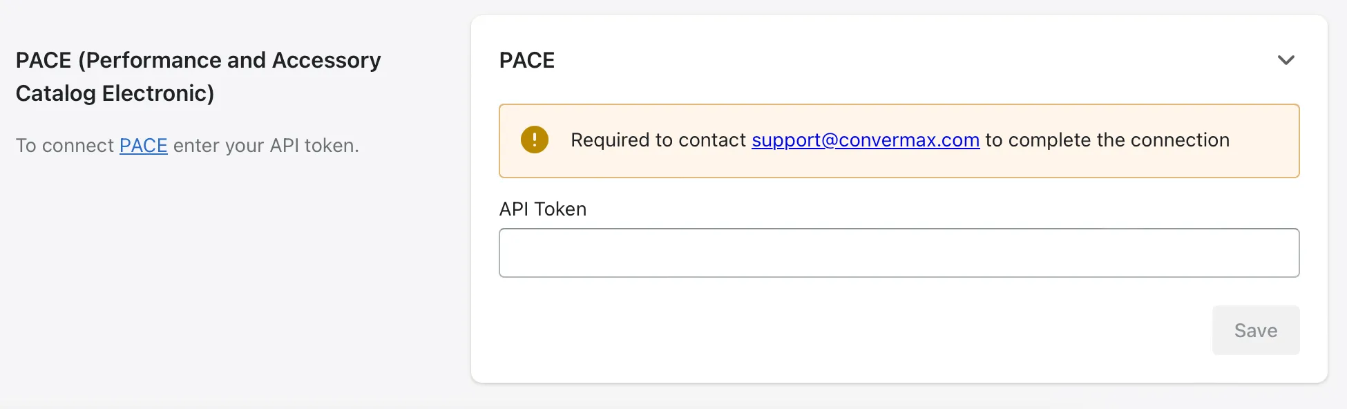Click the API Token field label

(543, 209)
